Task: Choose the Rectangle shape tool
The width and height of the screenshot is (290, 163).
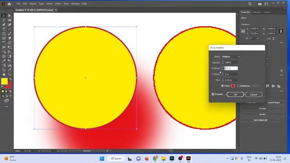Action: tap(4, 34)
